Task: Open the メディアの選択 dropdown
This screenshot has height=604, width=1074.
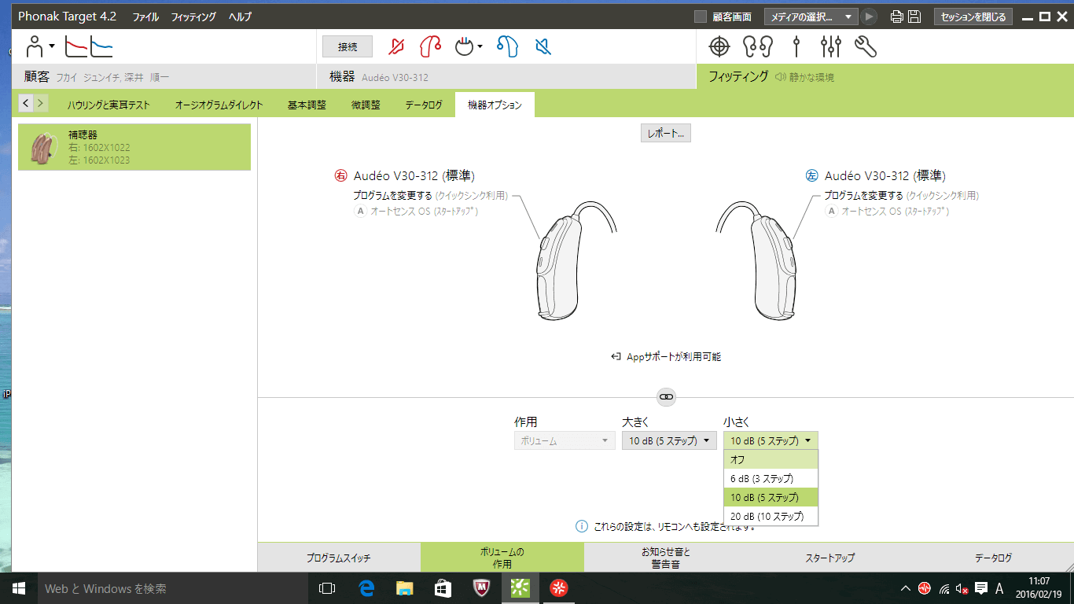Action: (x=811, y=17)
